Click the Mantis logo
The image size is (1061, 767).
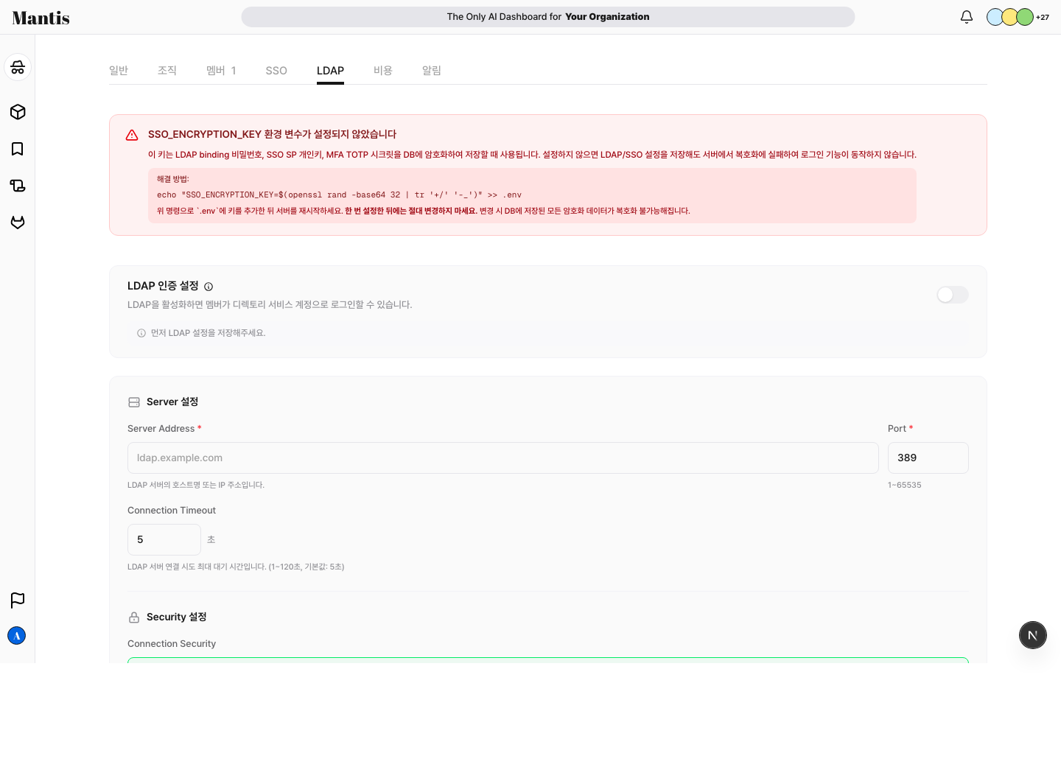(x=41, y=18)
